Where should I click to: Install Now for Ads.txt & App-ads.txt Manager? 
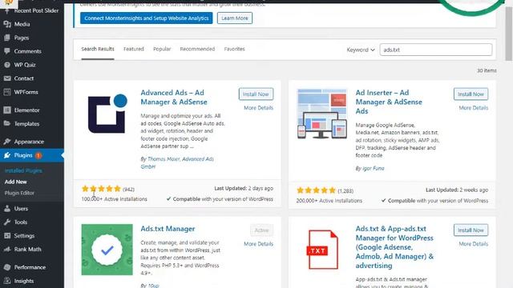(471, 230)
